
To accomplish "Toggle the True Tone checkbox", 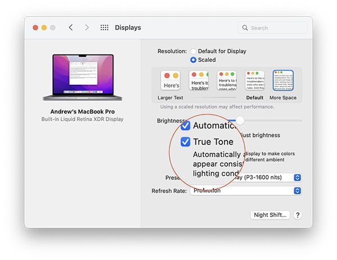I will pyautogui.click(x=185, y=142).
